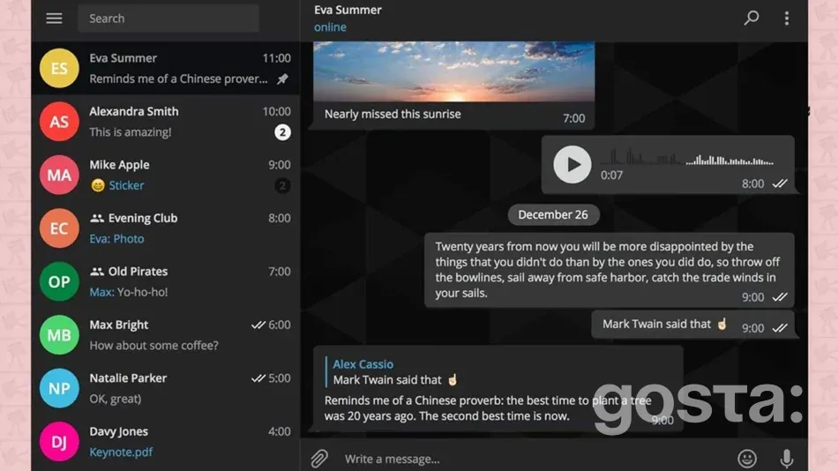Open the Eva Summer chat
838x471 pixels.
click(165, 69)
